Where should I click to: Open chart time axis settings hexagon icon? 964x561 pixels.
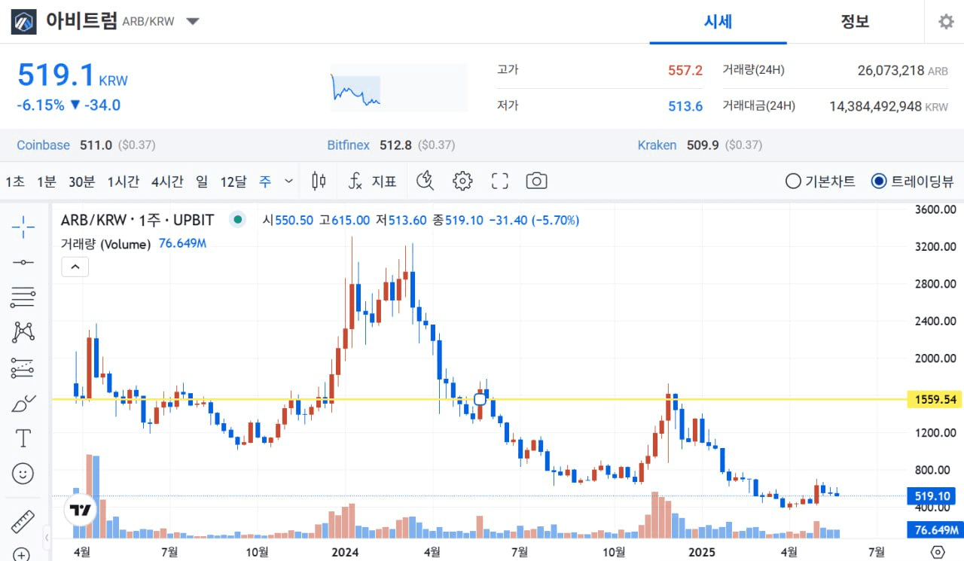[938, 552]
